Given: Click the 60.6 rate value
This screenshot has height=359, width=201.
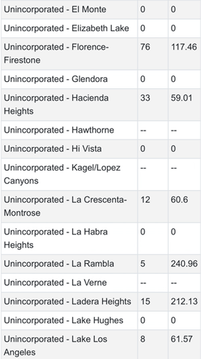Looking at the screenshot, I should coord(179,200).
